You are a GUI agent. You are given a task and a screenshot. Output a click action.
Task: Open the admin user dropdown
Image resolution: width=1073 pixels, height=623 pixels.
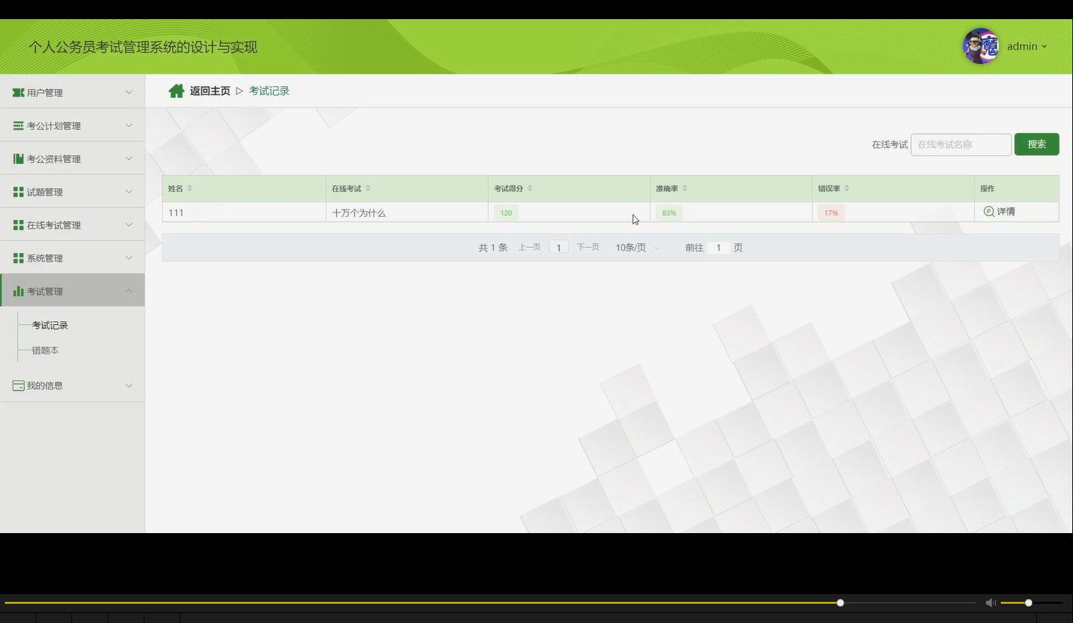pos(1027,46)
